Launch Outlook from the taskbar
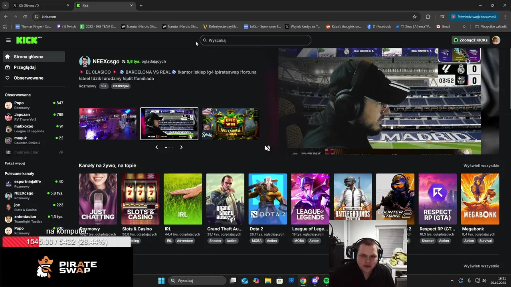This screenshot has width=511, height=287. click(245, 281)
